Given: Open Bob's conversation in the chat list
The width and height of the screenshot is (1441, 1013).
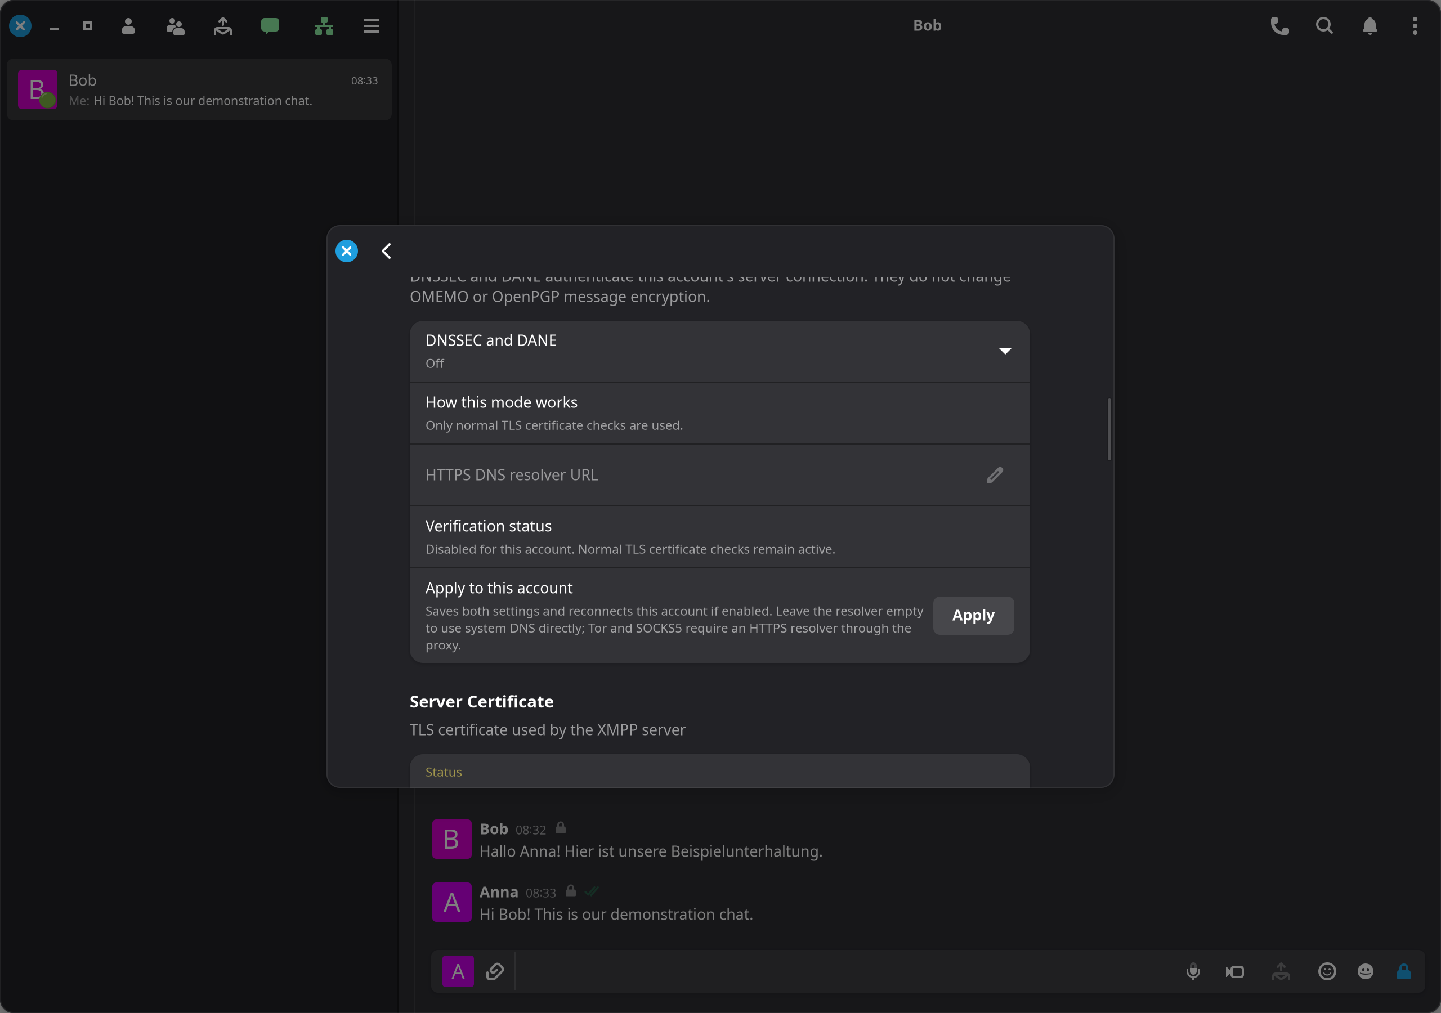Looking at the screenshot, I should click(199, 89).
